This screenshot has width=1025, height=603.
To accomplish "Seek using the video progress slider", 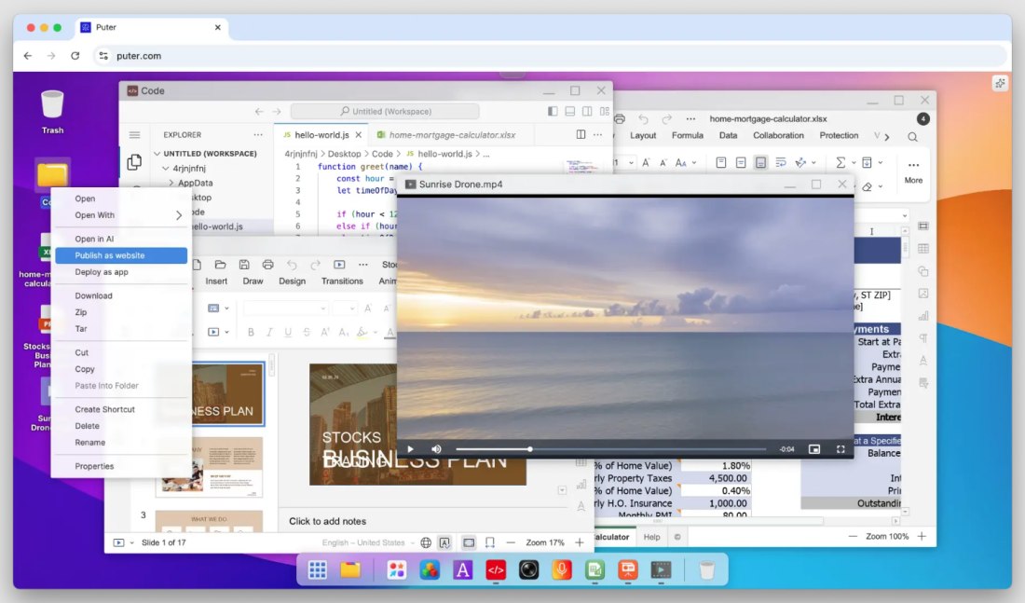I will click(x=610, y=449).
